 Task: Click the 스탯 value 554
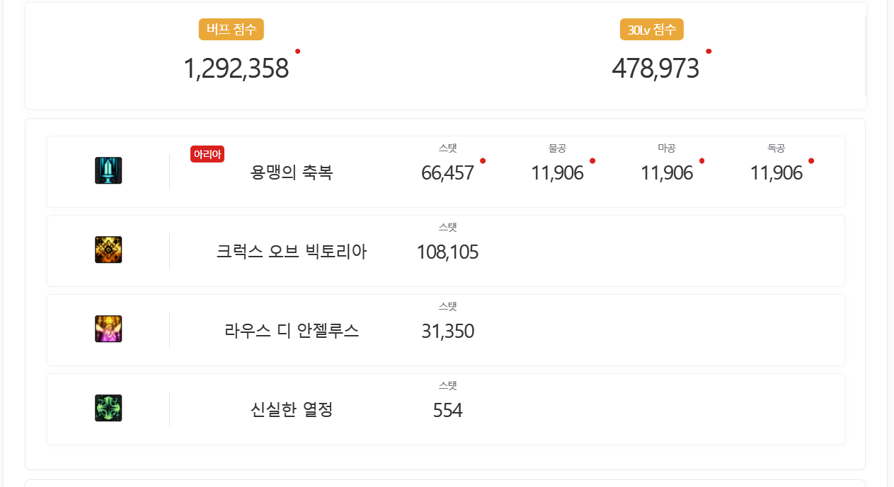(447, 411)
